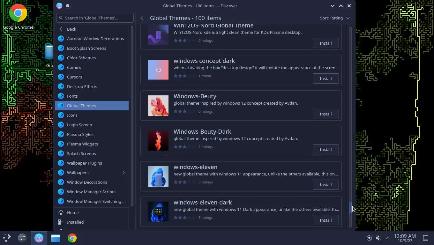Install the windows-eleven theme

325,185
